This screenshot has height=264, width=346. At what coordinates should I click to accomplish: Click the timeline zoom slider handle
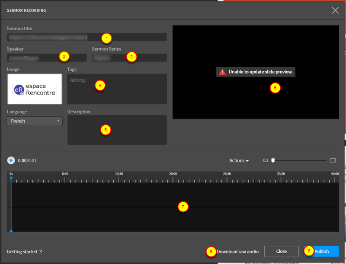272,160
